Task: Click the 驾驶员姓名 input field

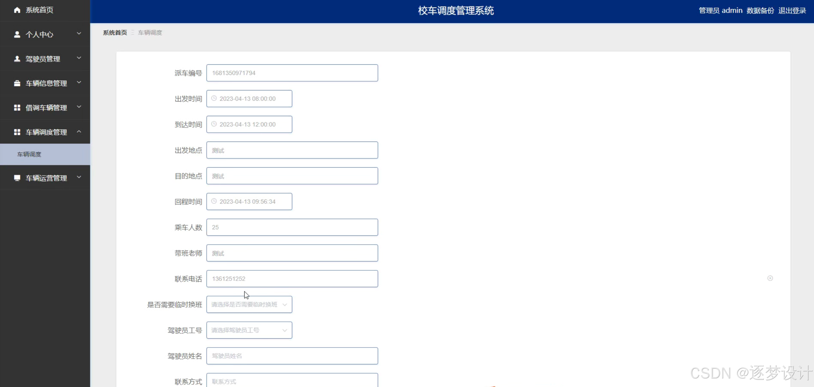Action: (292, 356)
